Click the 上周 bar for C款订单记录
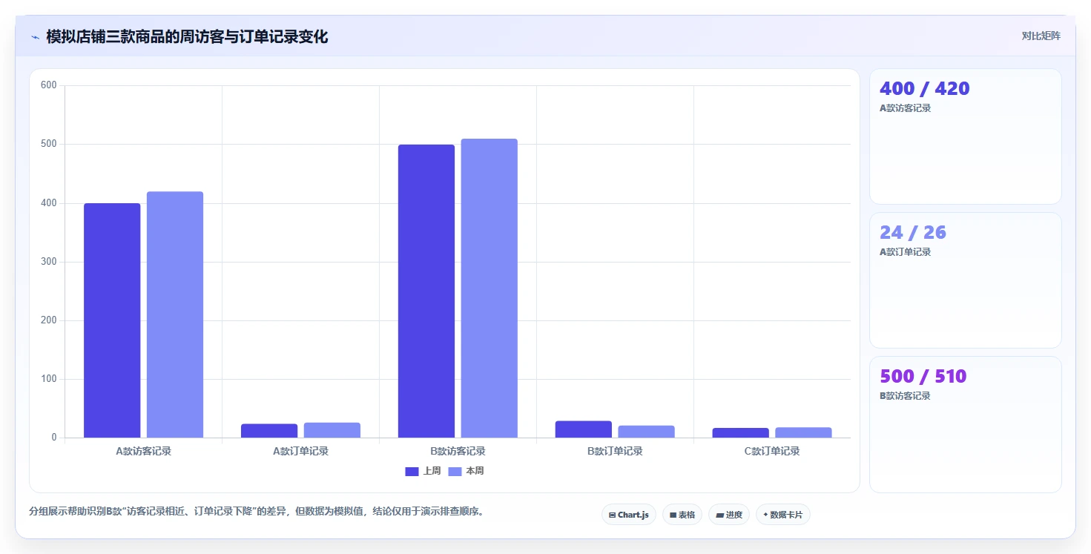Viewport: 1091px width, 554px height. pos(741,432)
